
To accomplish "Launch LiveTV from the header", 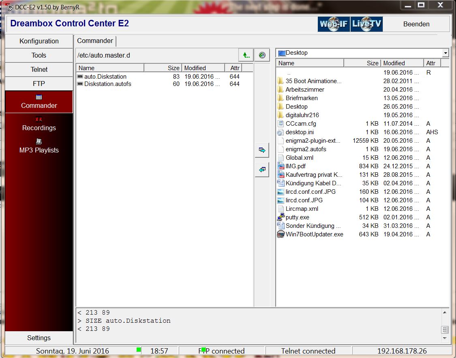I will coord(366,24).
